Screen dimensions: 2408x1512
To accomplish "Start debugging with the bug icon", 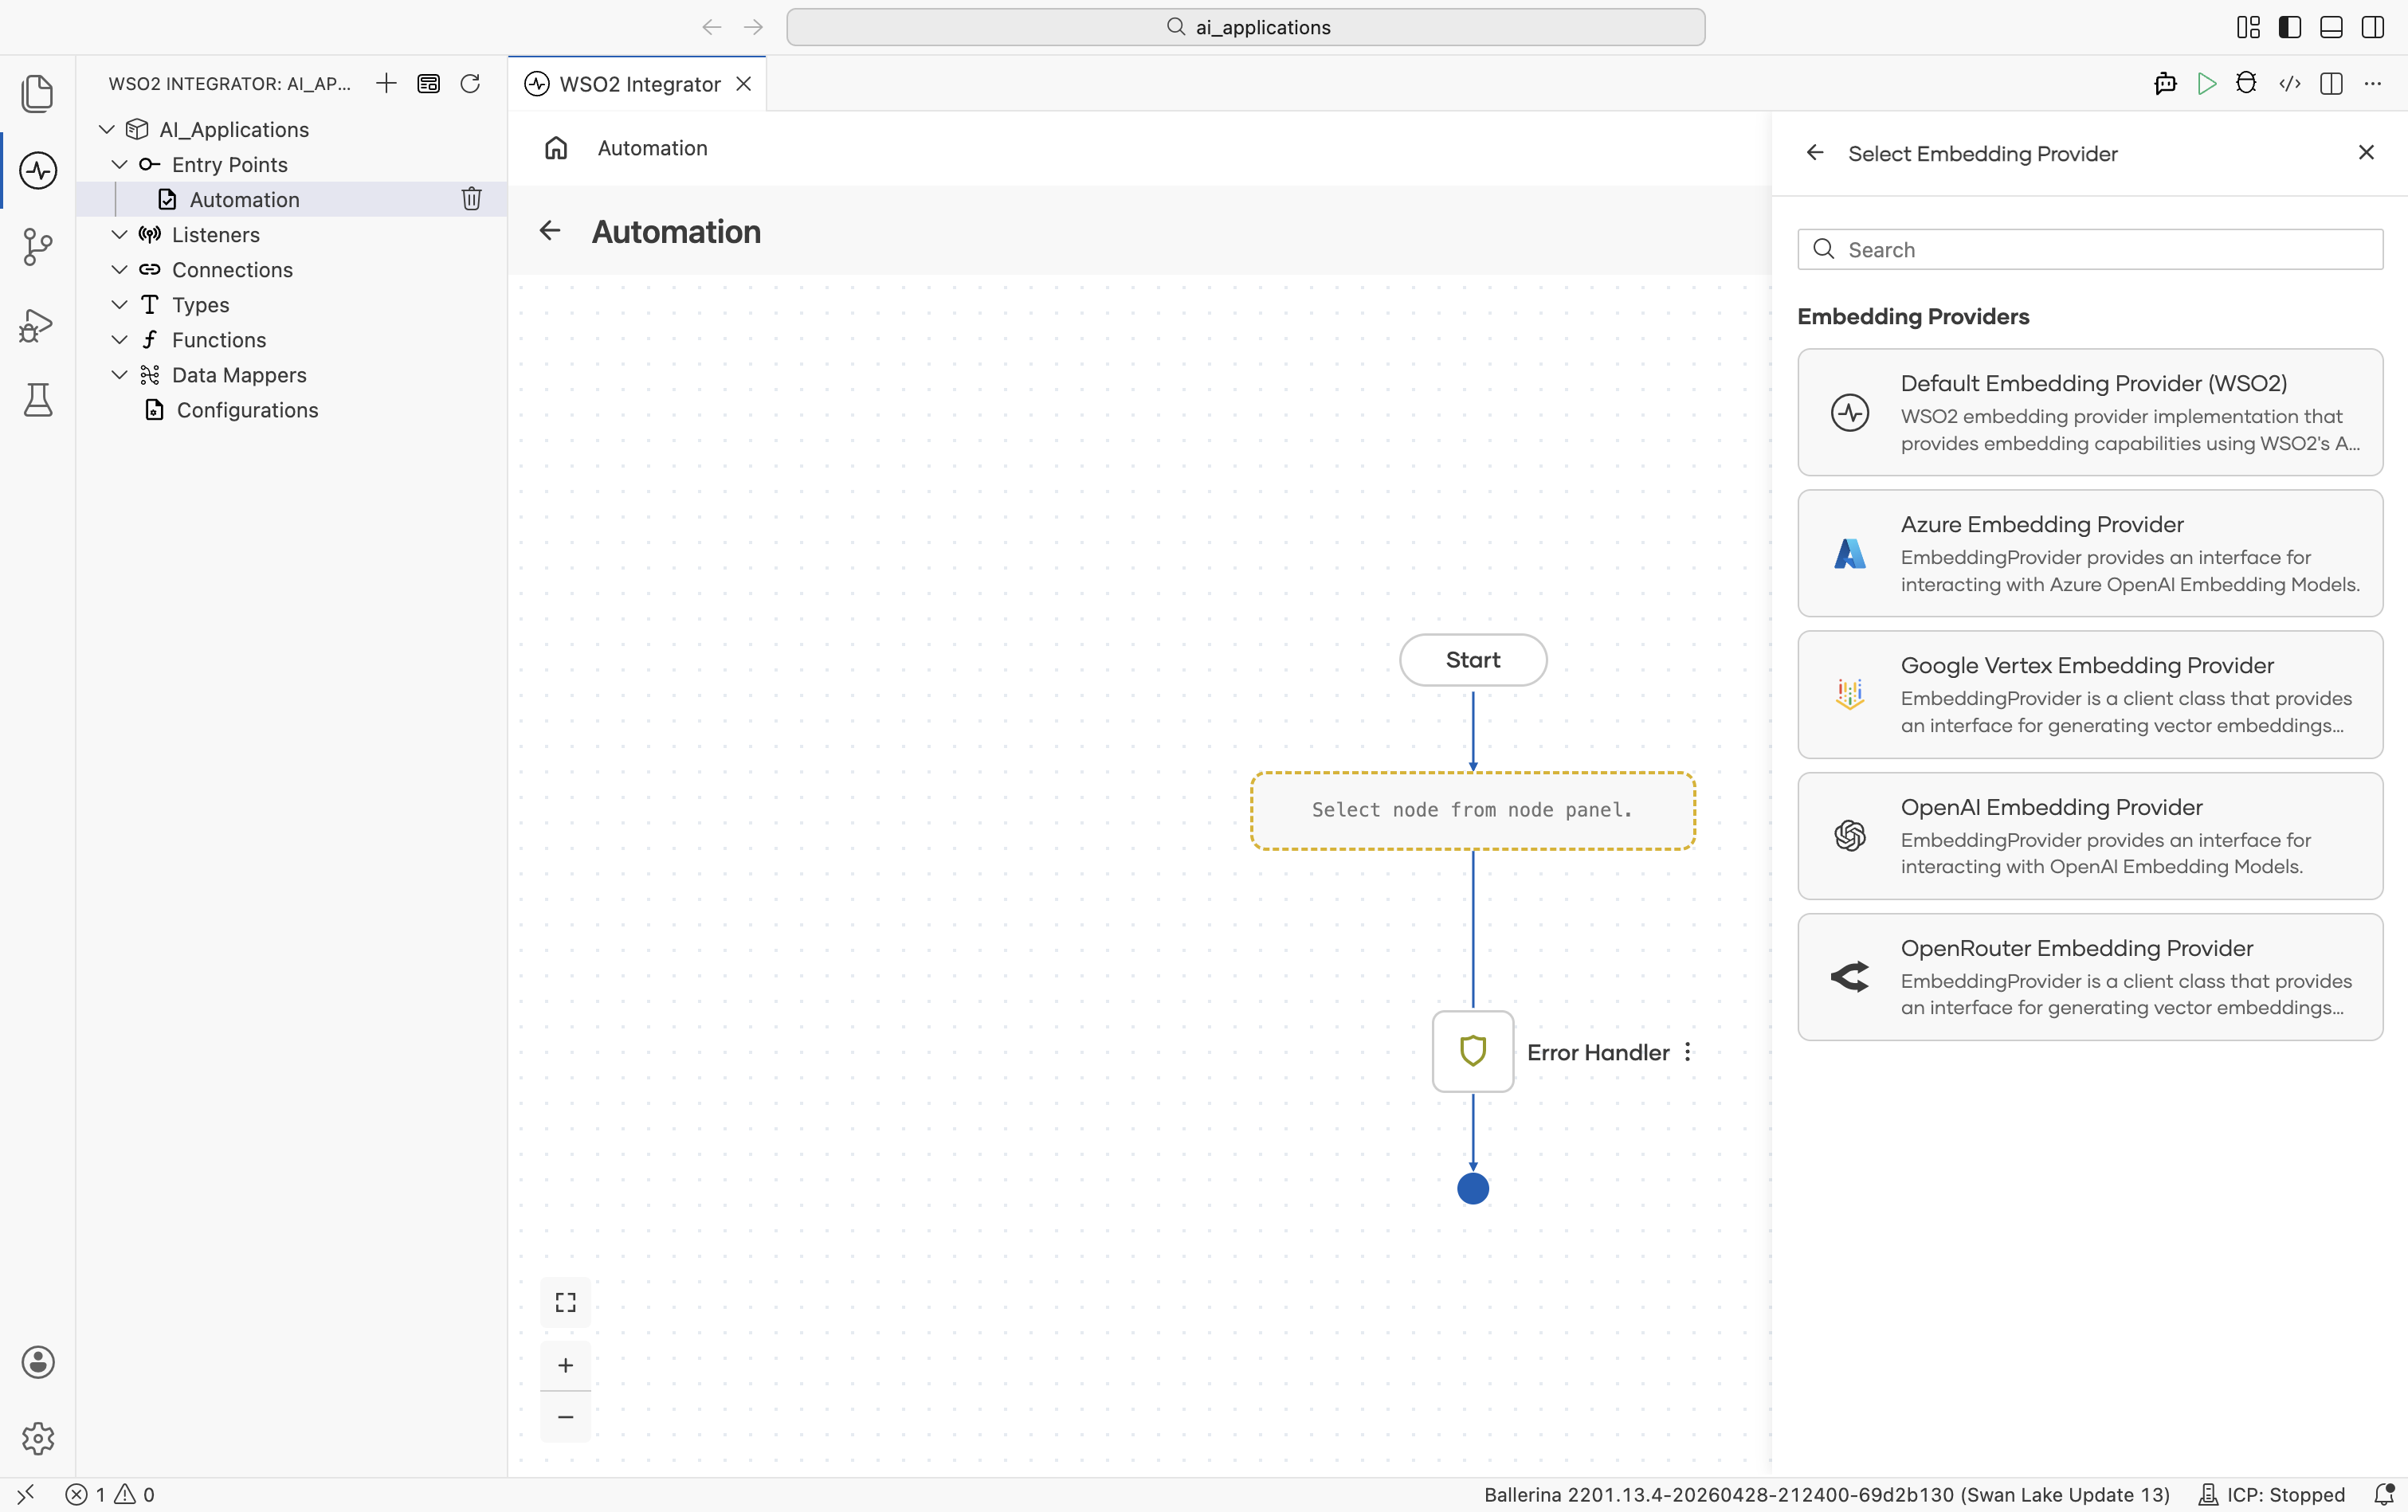I will (x=2246, y=83).
